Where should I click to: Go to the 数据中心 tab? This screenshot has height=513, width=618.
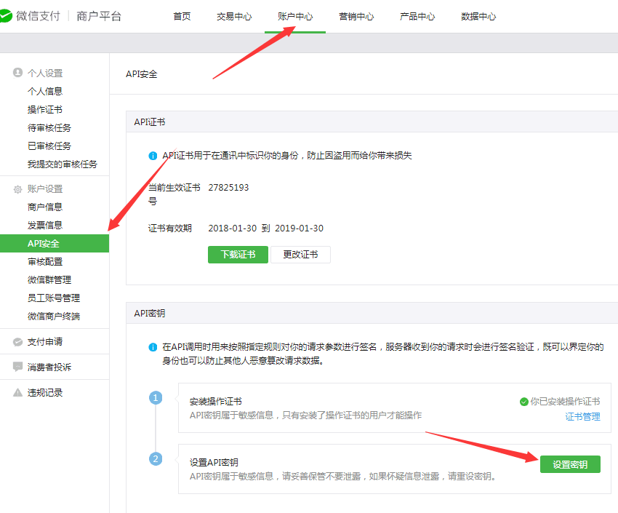click(x=478, y=17)
